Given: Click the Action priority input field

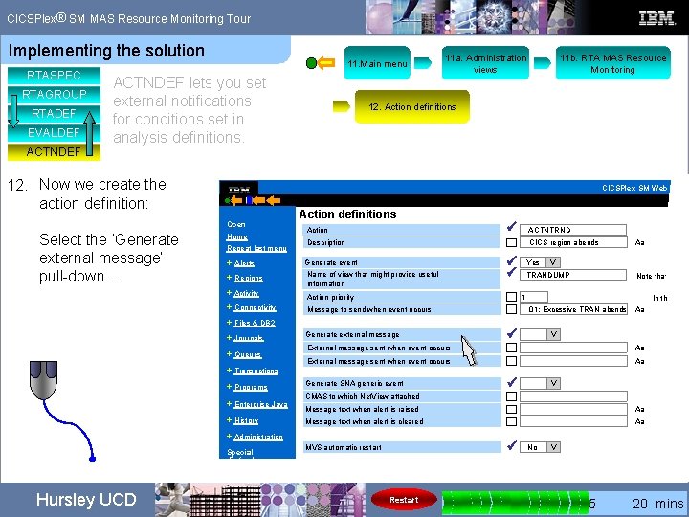Looking at the screenshot, I should point(534,297).
